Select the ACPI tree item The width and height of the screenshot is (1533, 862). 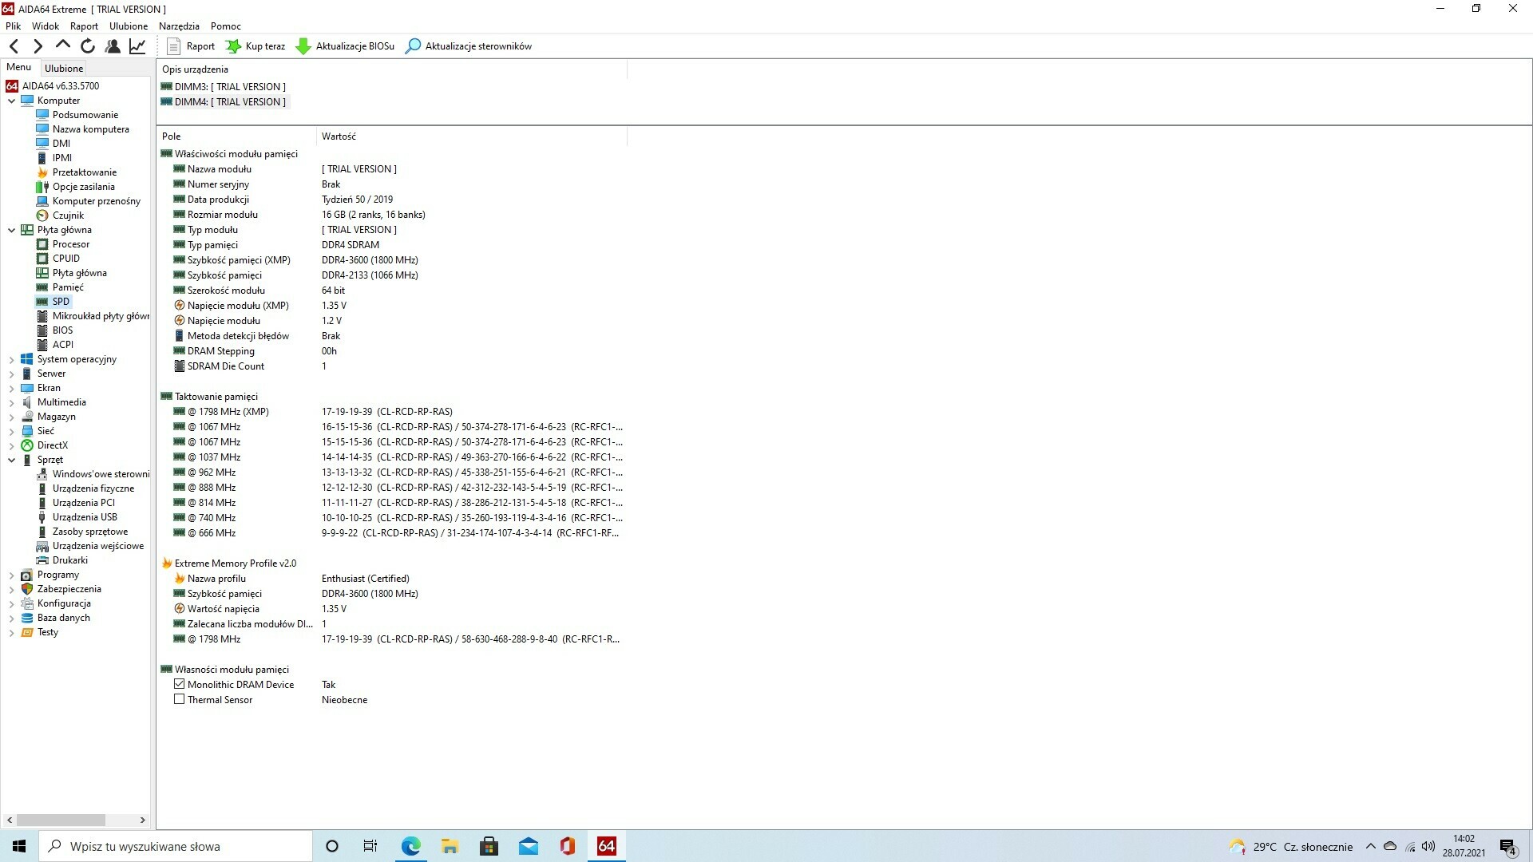pos(62,345)
